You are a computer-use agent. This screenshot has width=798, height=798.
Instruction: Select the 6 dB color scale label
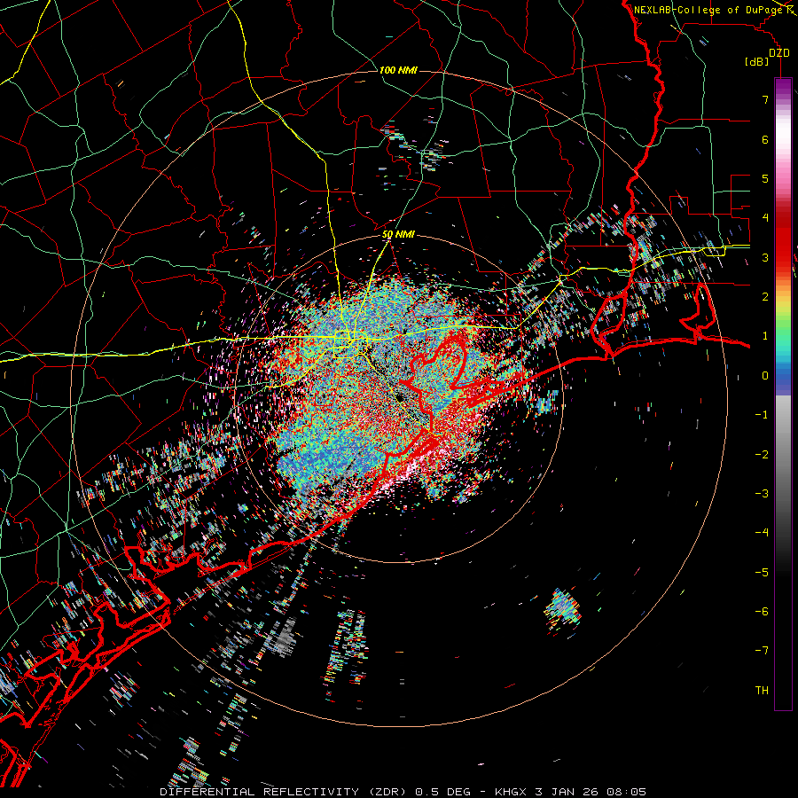[x=765, y=139]
